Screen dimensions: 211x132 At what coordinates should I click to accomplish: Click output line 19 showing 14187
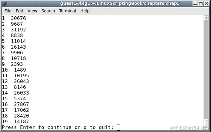(x=15, y=121)
